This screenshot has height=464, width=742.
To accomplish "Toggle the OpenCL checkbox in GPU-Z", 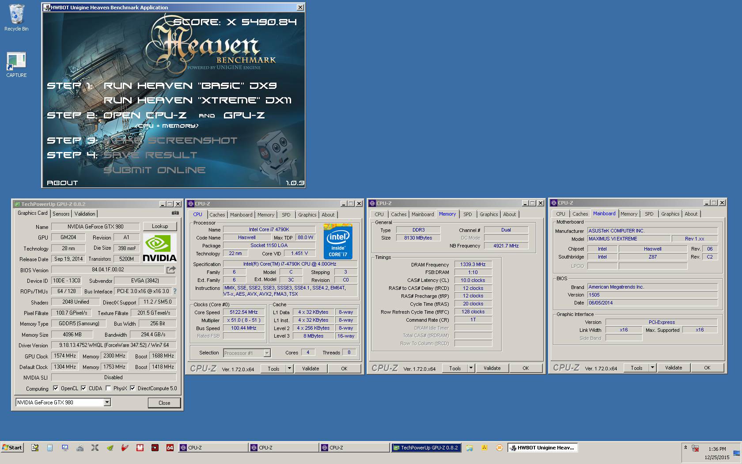I will tap(56, 388).
